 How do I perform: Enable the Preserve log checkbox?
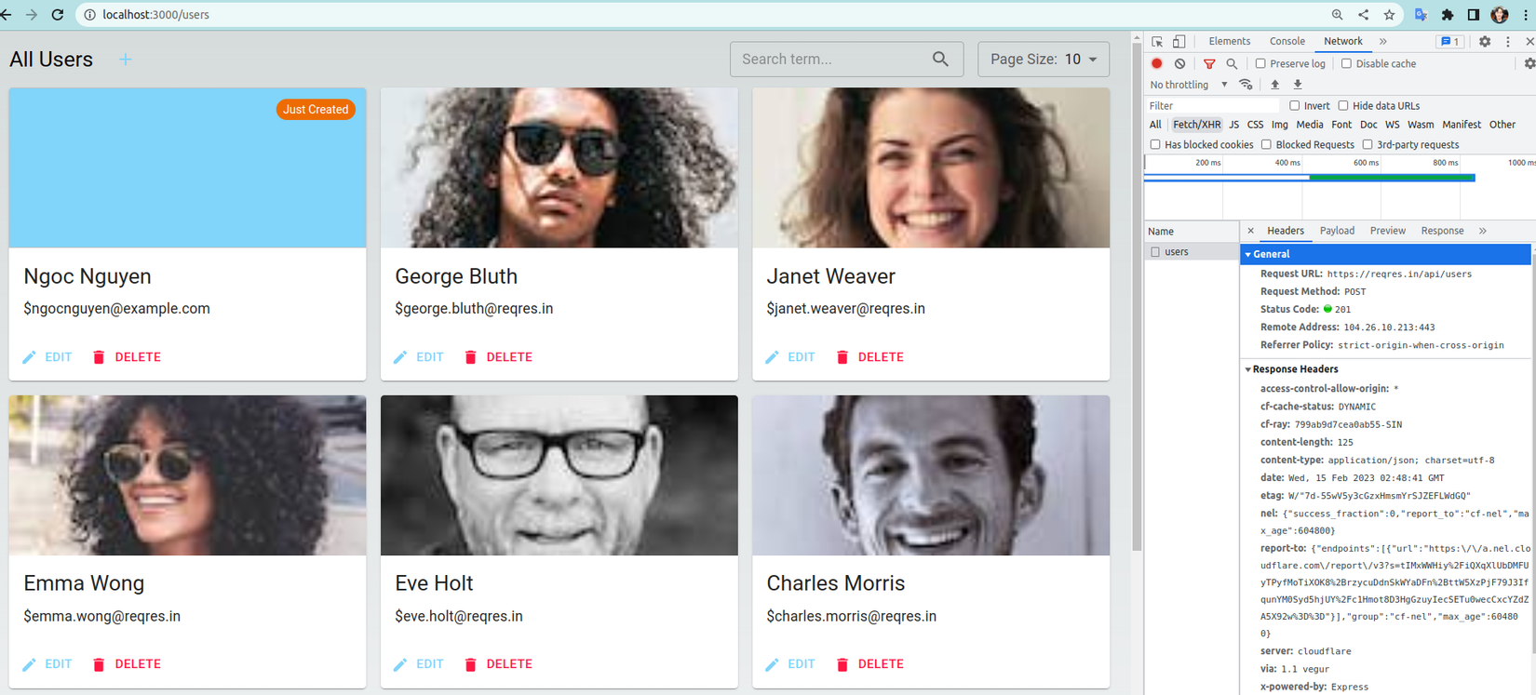(x=1260, y=64)
